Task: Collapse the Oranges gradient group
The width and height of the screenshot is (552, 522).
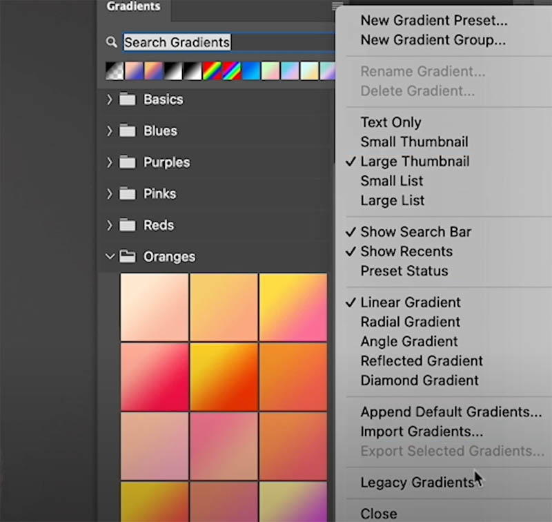Action: tap(110, 256)
